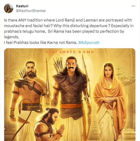
Task: Open the tweet's three-dot more options menu
Action: 133,6
